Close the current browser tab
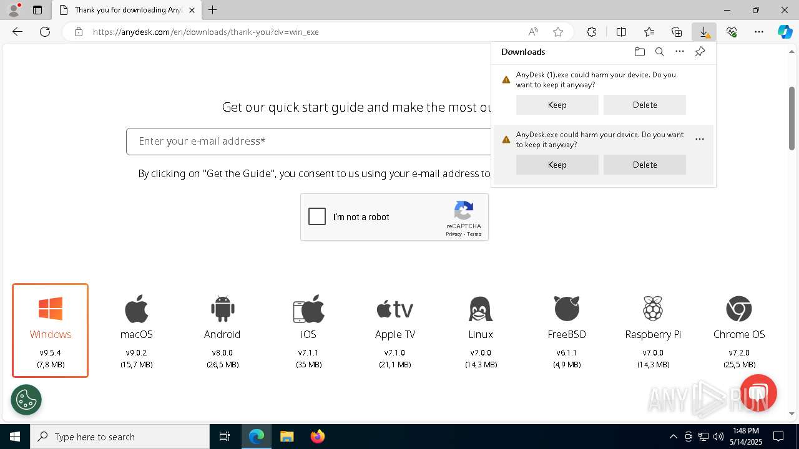Screen dimensions: 799x449 [192, 10]
